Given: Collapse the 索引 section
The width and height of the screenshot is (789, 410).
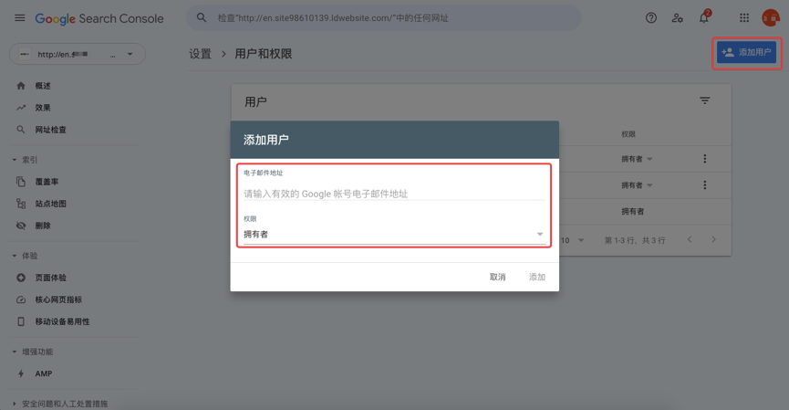Looking at the screenshot, I should point(26,160).
